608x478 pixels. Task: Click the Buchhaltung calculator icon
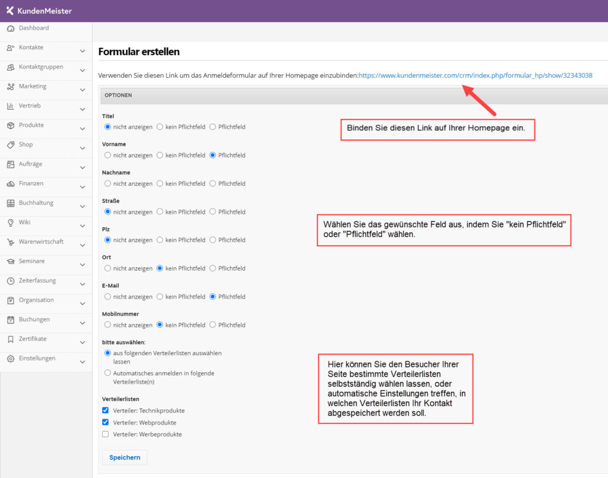[11, 203]
